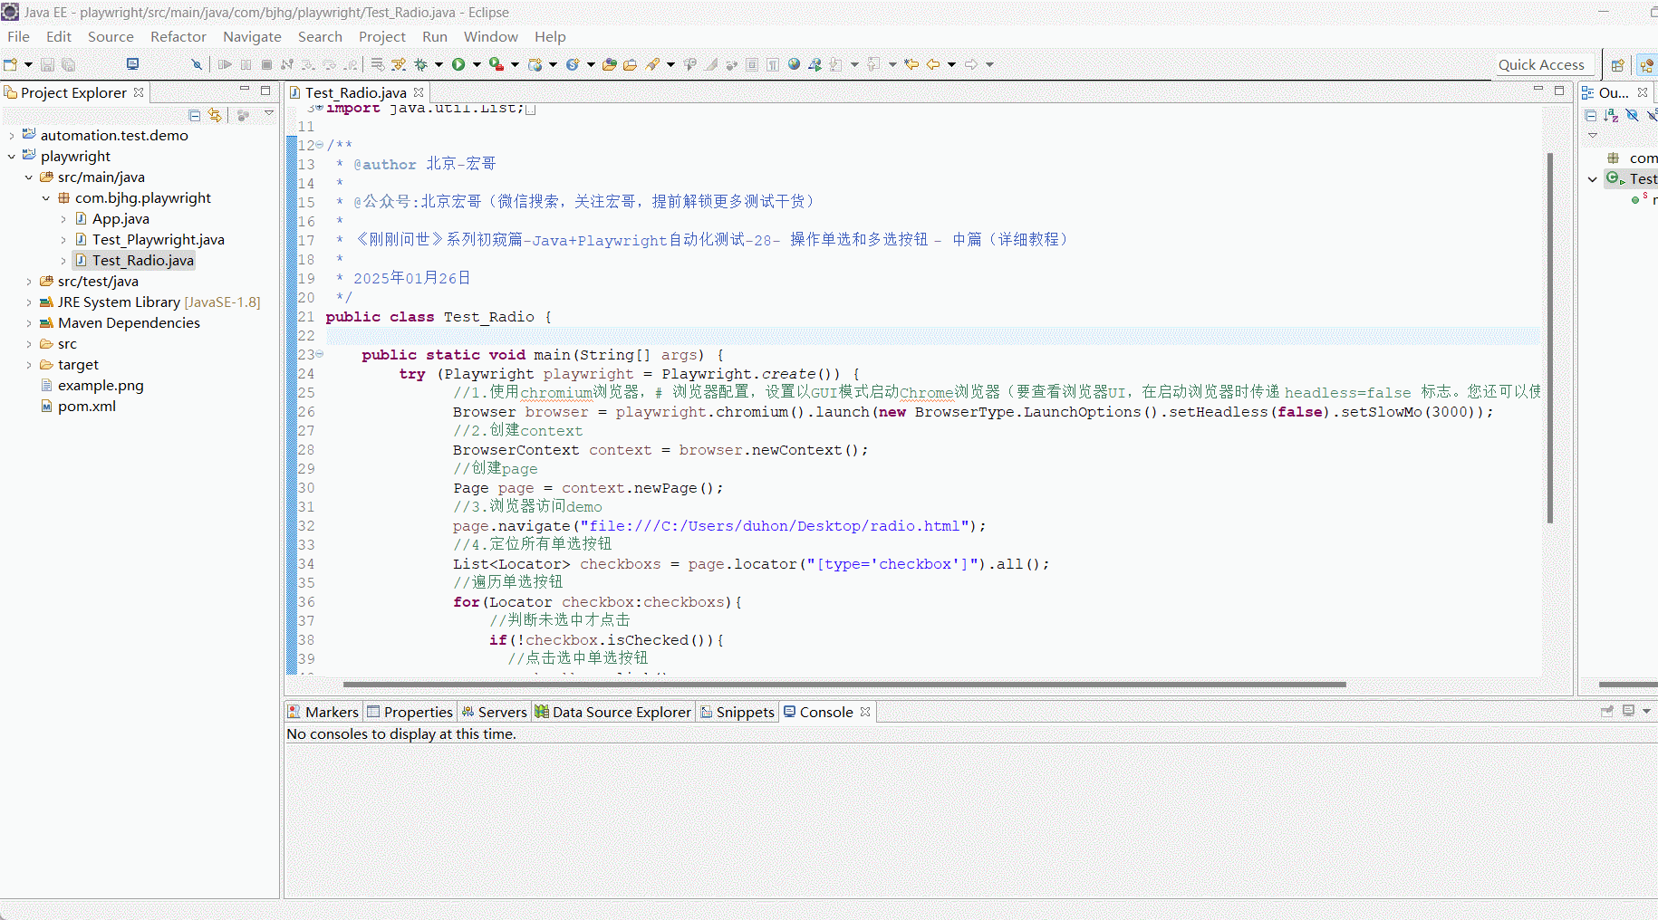This screenshot has width=1658, height=920.
Task: Collapse all in Project Explorer toolbar
Action: pos(194,115)
